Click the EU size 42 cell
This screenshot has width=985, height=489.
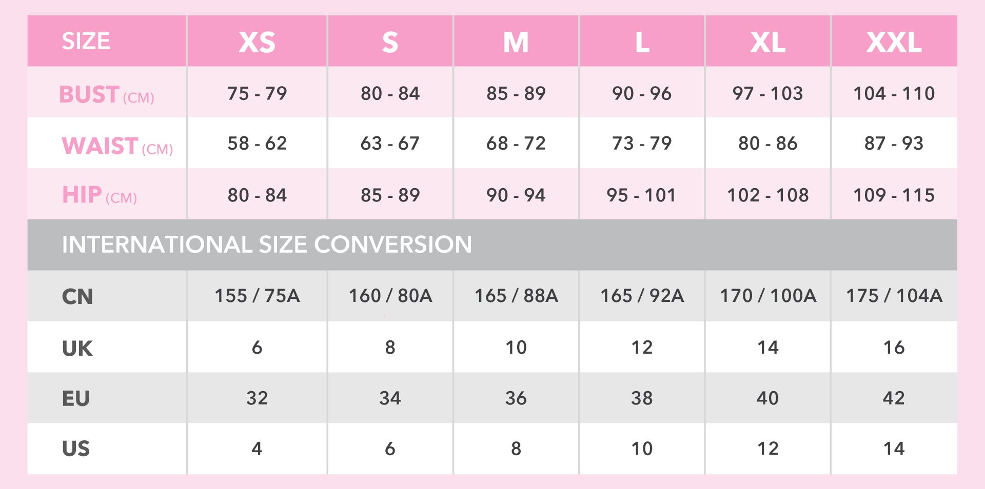(x=894, y=398)
